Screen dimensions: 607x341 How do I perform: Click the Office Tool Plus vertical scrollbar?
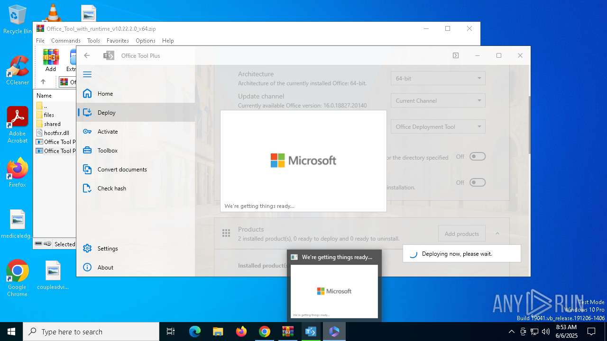point(529,125)
